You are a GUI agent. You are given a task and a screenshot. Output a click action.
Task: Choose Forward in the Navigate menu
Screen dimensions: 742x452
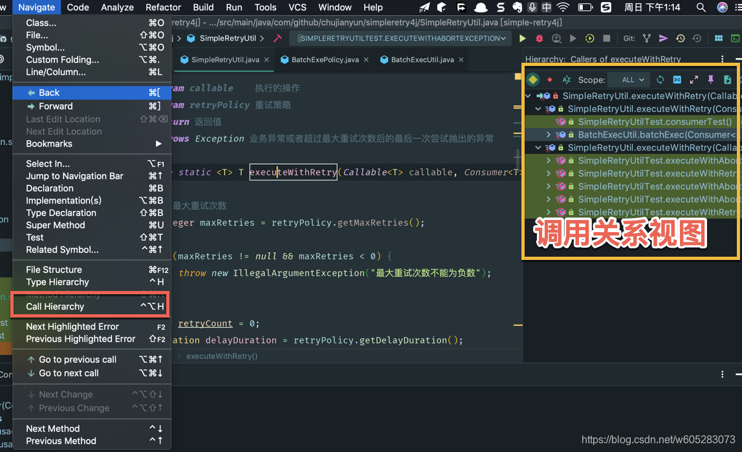(92, 106)
